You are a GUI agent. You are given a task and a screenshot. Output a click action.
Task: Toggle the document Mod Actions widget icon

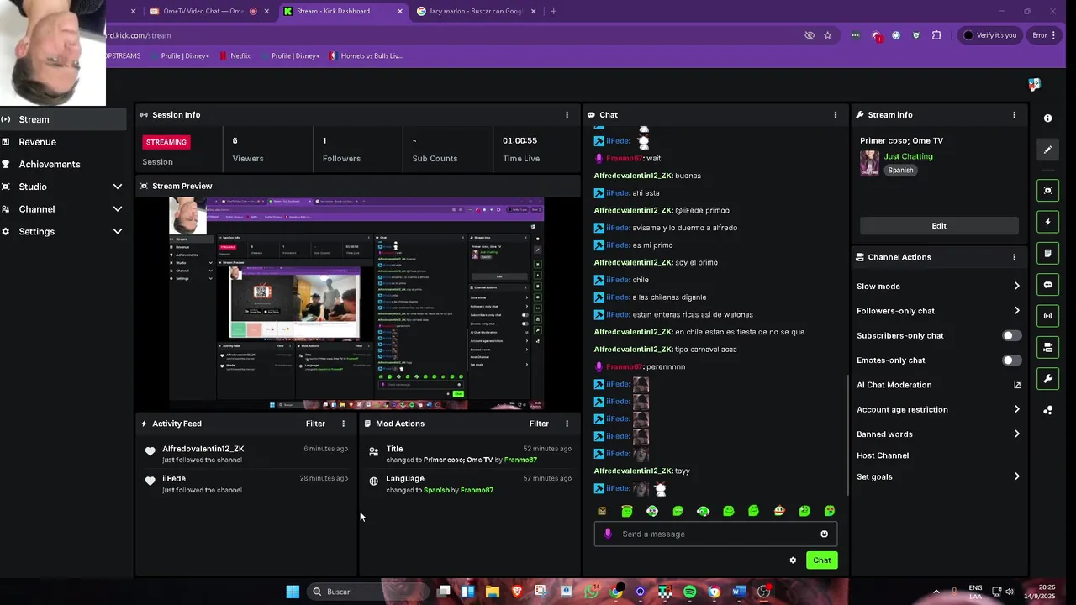1047,253
